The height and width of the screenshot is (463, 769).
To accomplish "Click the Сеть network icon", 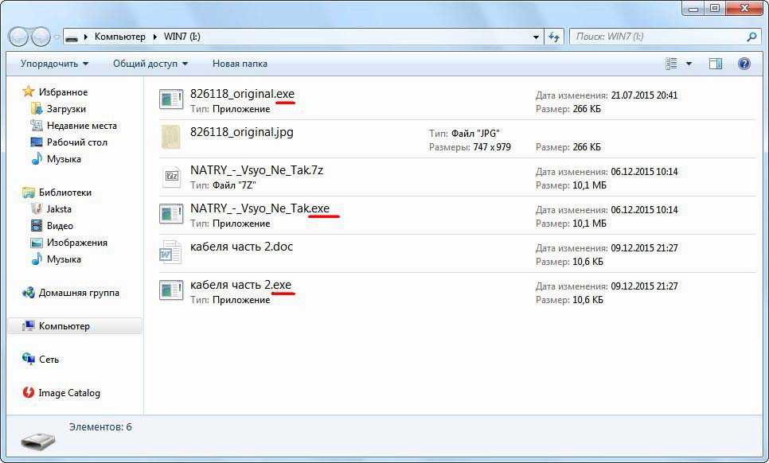I will pos(29,359).
